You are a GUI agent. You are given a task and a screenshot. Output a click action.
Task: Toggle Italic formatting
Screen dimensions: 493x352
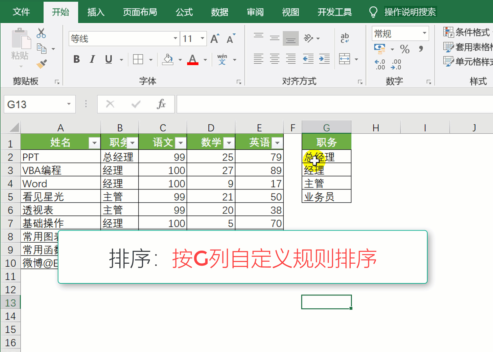92,59
